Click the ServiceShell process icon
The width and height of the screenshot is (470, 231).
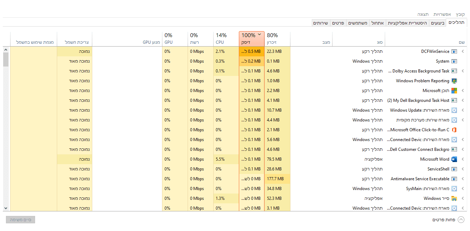[x=454, y=169]
